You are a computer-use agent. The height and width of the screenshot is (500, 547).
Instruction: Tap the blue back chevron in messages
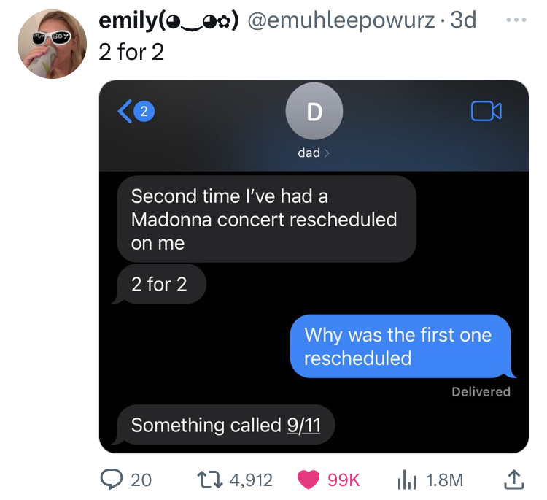point(125,112)
